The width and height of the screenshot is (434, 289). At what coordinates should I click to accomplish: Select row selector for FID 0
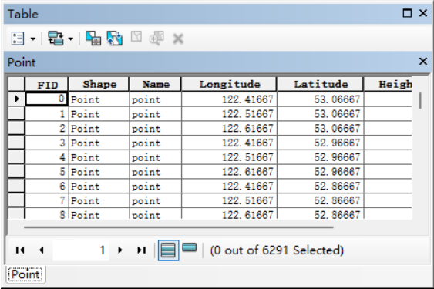16,99
